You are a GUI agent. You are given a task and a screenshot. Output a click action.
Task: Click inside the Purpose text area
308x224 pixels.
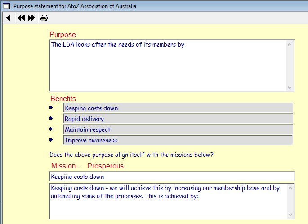coord(167,66)
